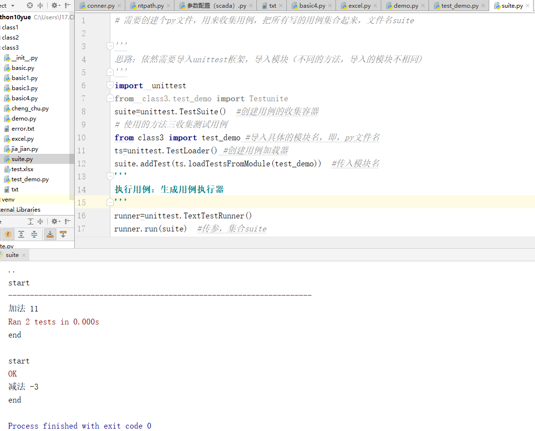Open excel.py in project tree
The image size is (535, 431).
coord(19,139)
